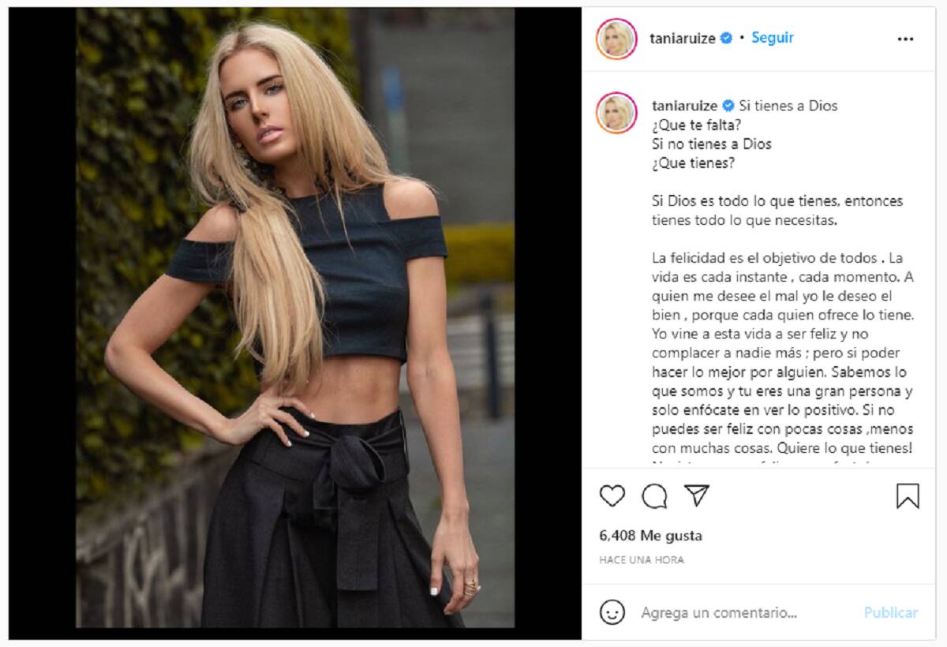The width and height of the screenshot is (947, 647).
Task: Open the emoji picker smiley icon
Action: tap(612, 612)
